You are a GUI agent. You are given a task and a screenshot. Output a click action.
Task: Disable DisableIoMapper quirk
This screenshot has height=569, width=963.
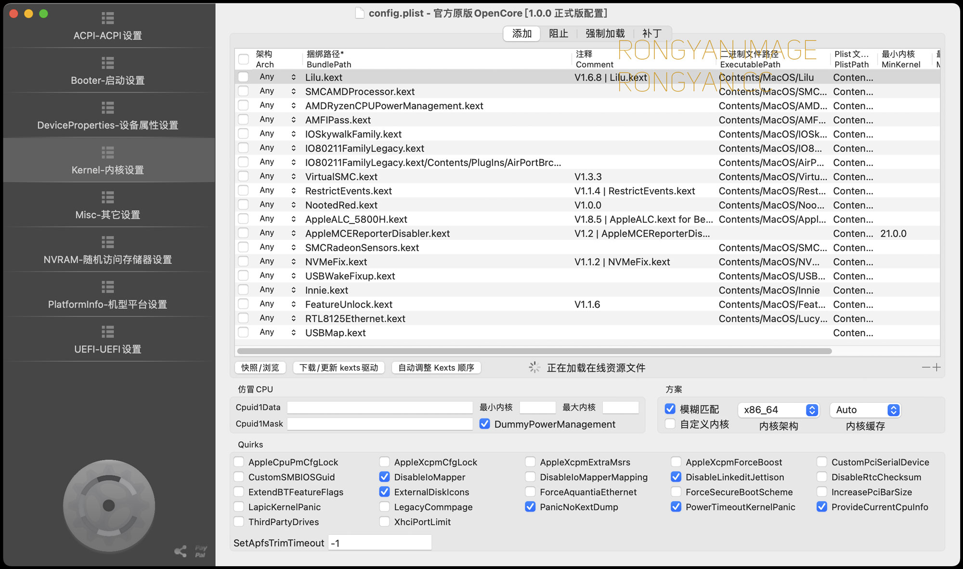[x=384, y=477]
